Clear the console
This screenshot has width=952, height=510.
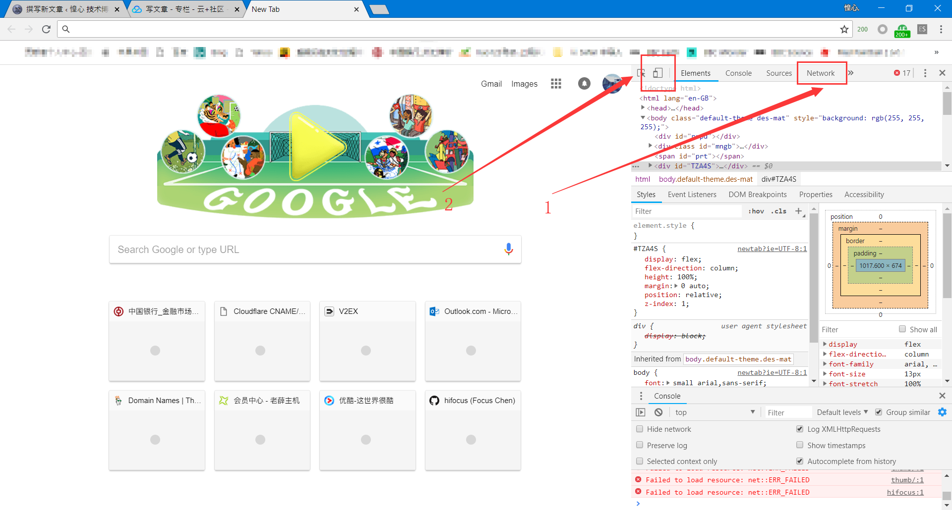point(658,412)
